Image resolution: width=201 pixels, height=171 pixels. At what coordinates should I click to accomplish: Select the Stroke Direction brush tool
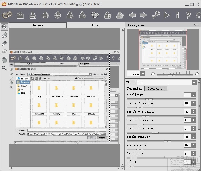[x=4, y=35]
